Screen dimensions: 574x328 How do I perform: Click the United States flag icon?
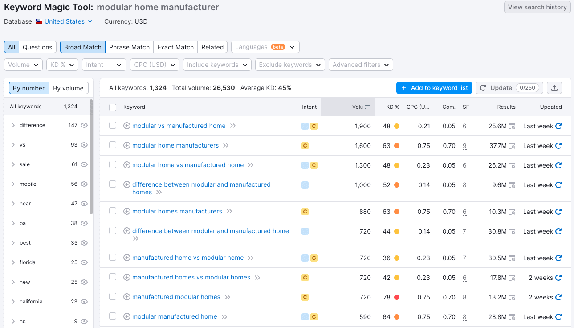(39, 21)
